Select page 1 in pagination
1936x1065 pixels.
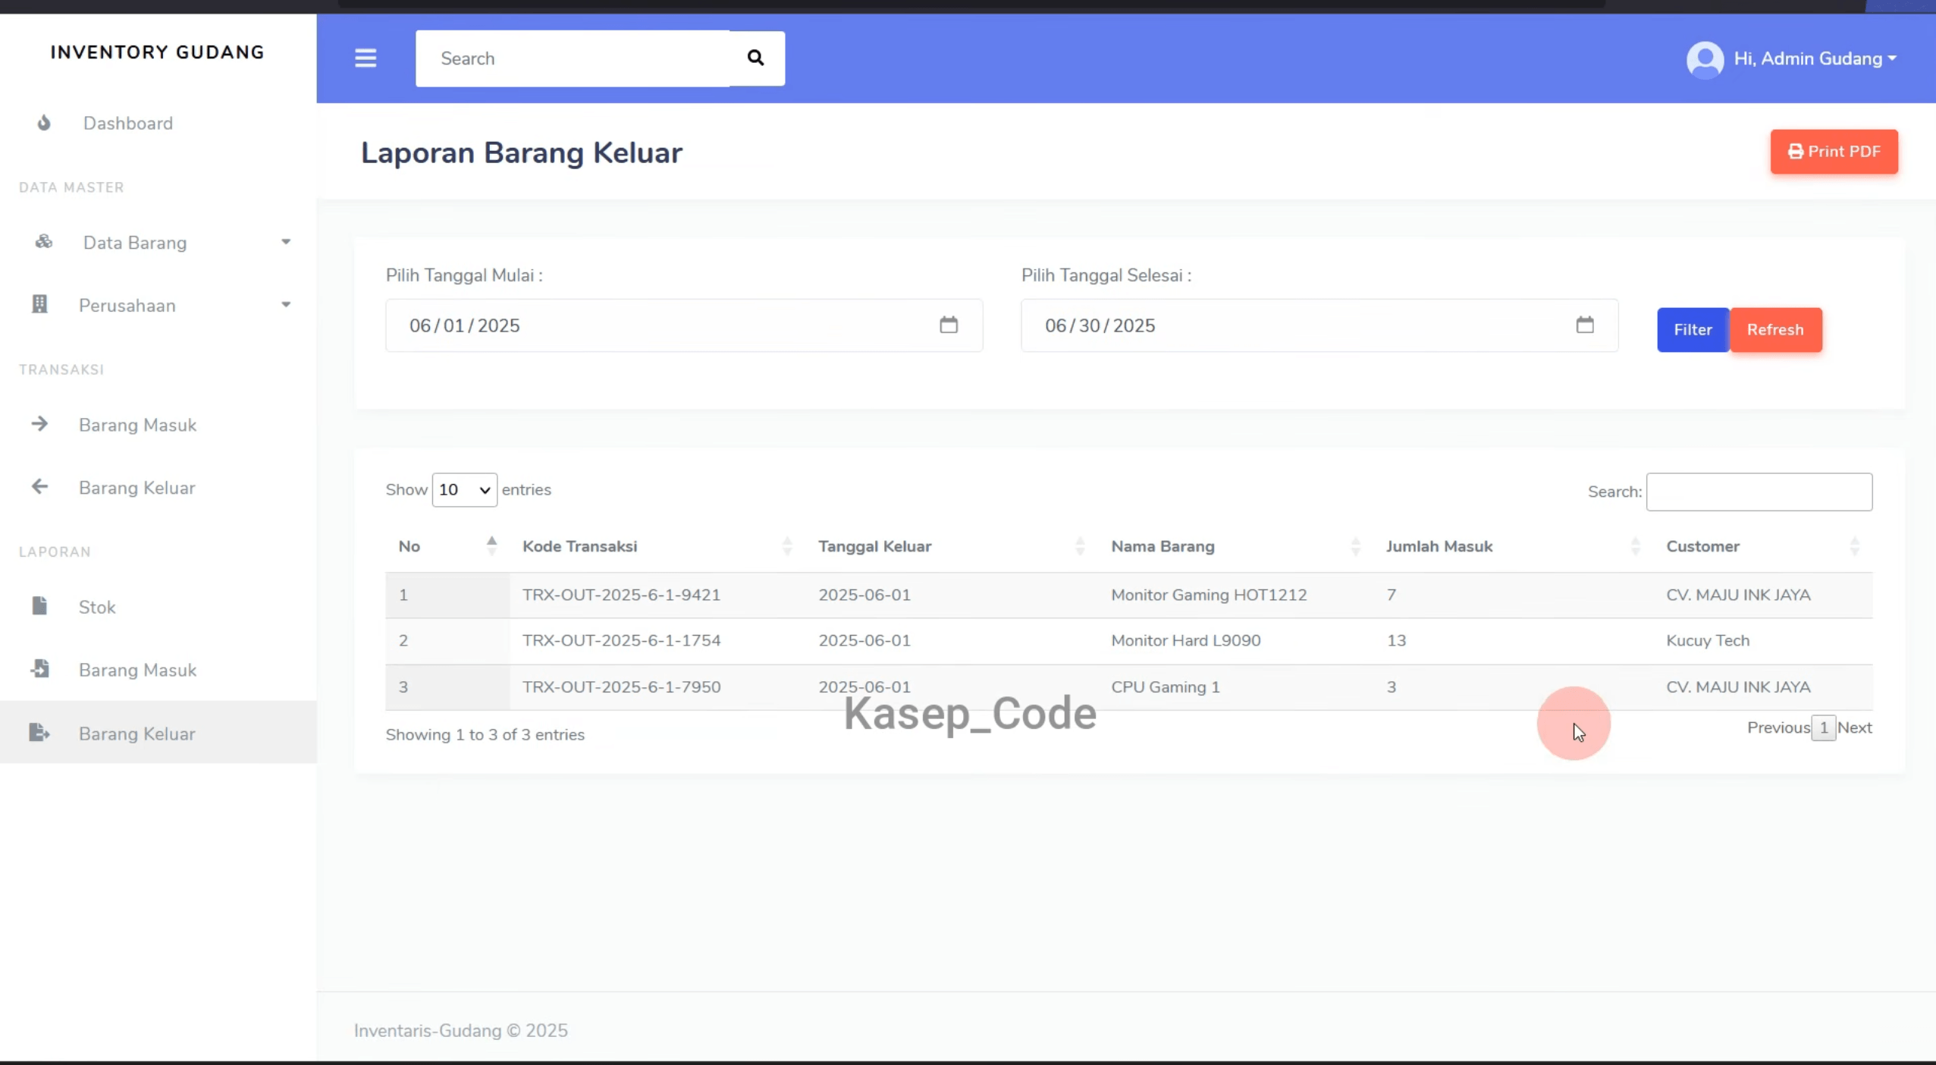point(1824,728)
